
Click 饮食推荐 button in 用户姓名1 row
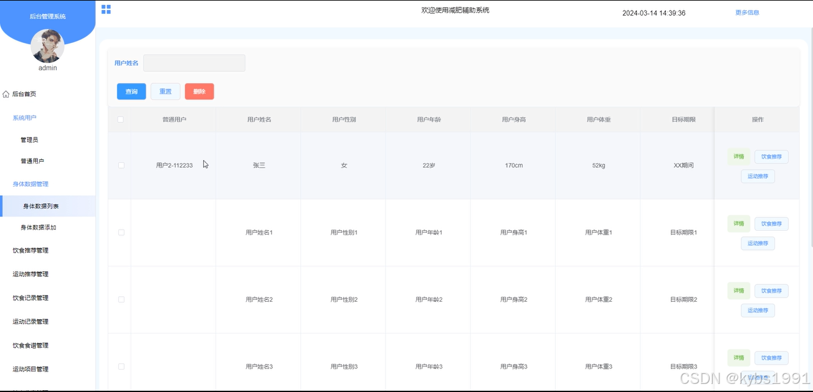point(771,224)
